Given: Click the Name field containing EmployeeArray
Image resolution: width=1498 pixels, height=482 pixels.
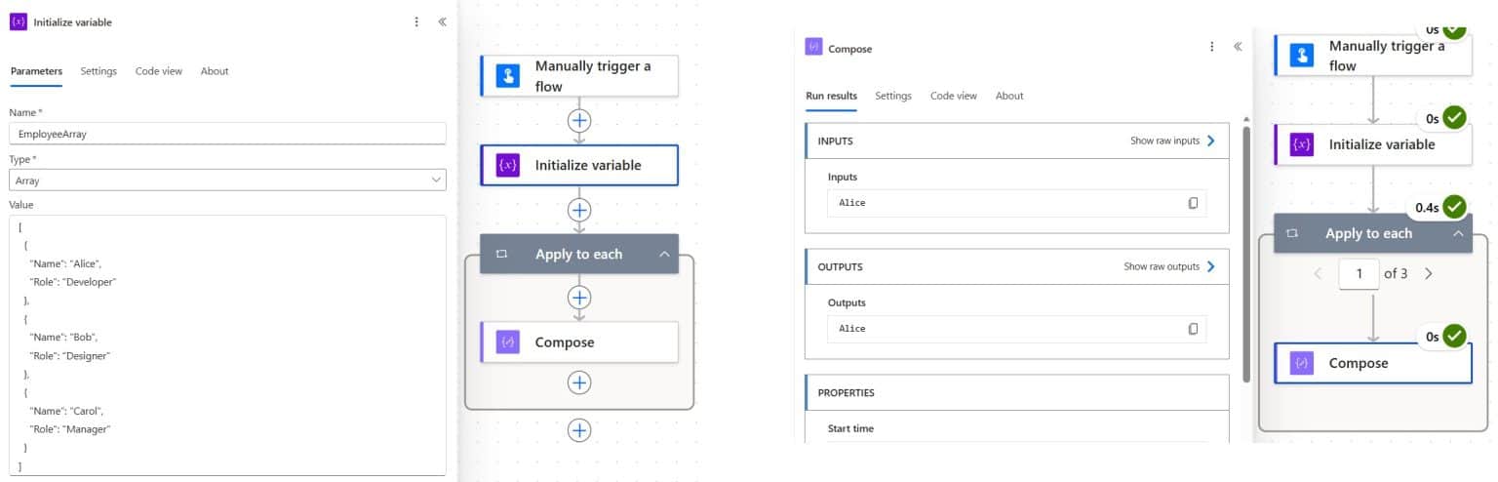Looking at the screenshot, I should [227, 135].
